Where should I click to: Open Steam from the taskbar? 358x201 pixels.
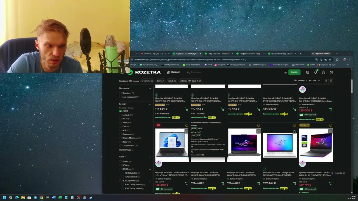[91, 198]
